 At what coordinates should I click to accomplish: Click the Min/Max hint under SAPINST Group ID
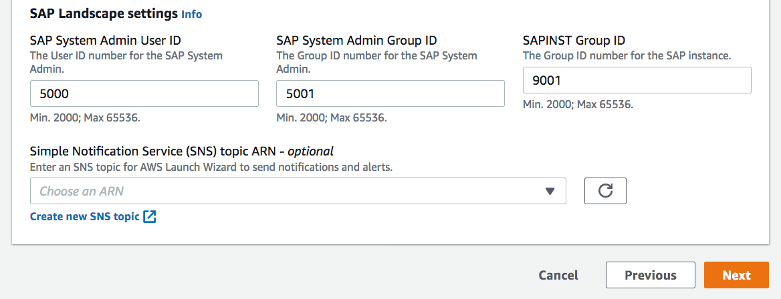pos(578,105)
